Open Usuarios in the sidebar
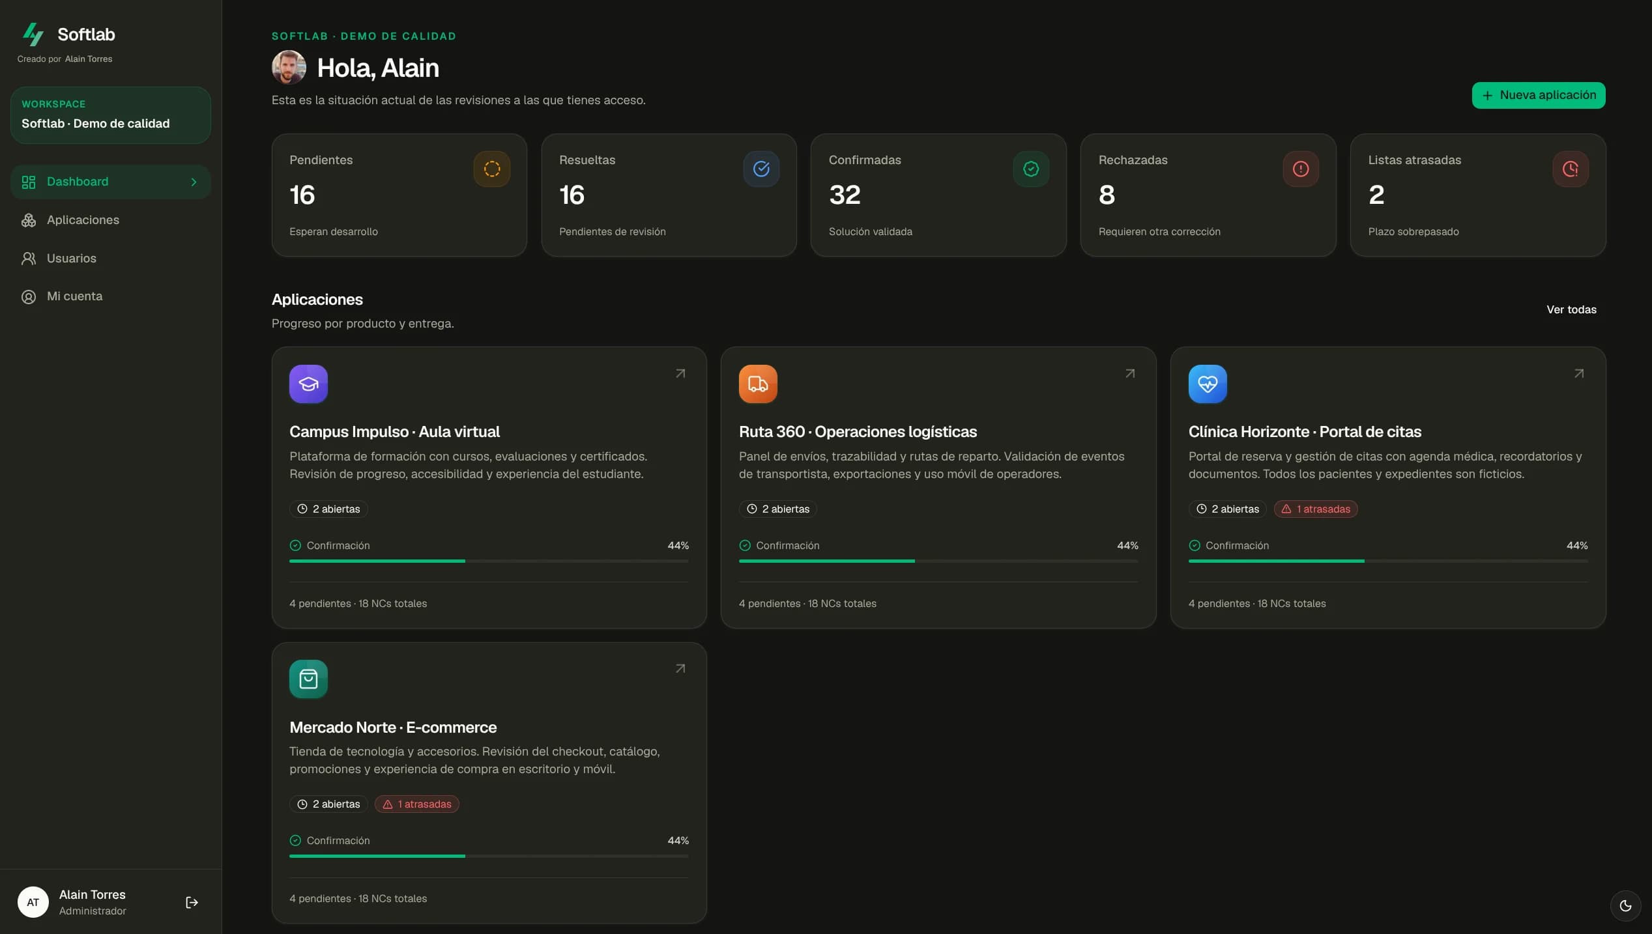 point(111,259)
